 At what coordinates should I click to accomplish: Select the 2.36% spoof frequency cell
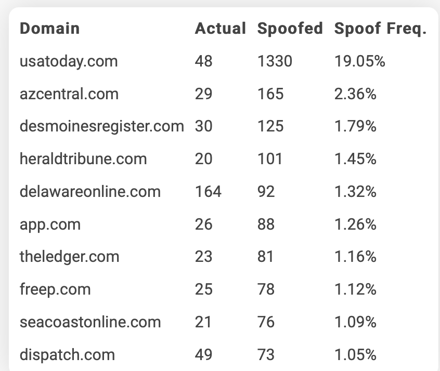355,94
